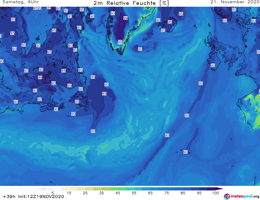Click the '90' contour label over Ireland
This screenshot has height=200, width=260.
[x=213, y=65]
